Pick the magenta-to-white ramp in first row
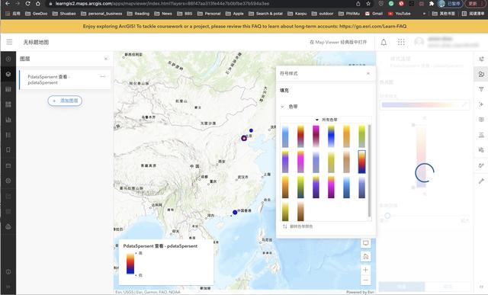 pyautogui.click(x=316, y=136)
